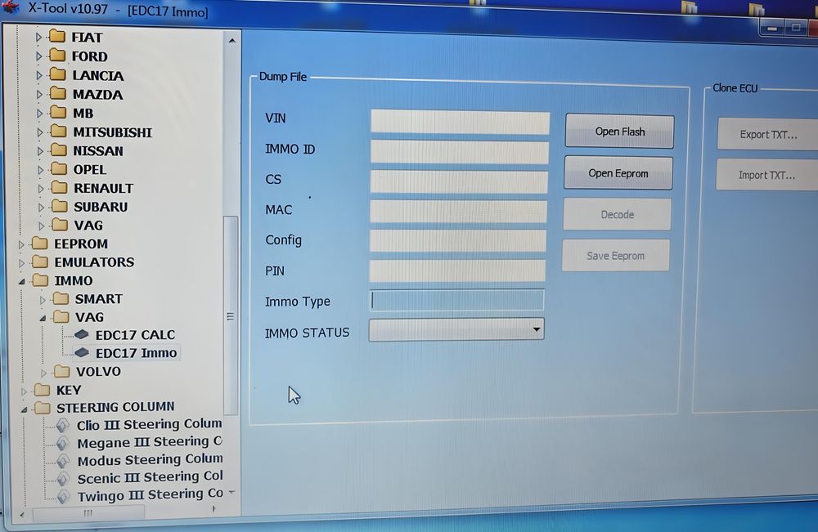Viewport: 818px width, 532px height.
Task: Expand the VOLVO tree node
Action: (44, 373)
